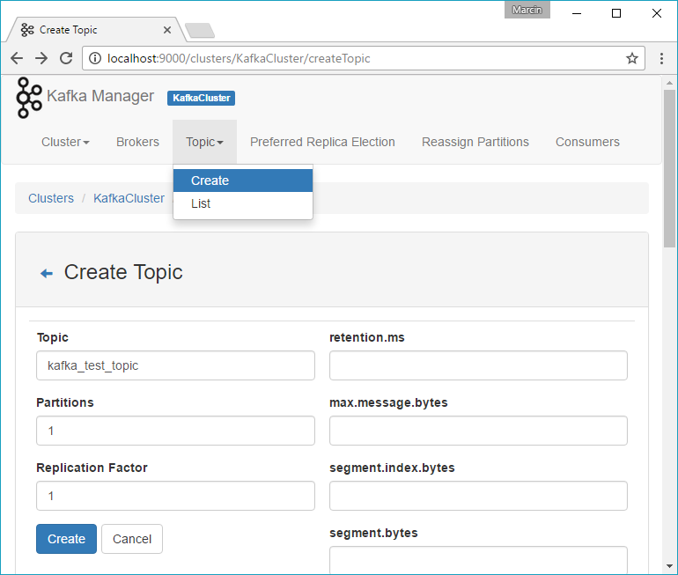
Task: Click the Partitions label
Action: point(65,402)
